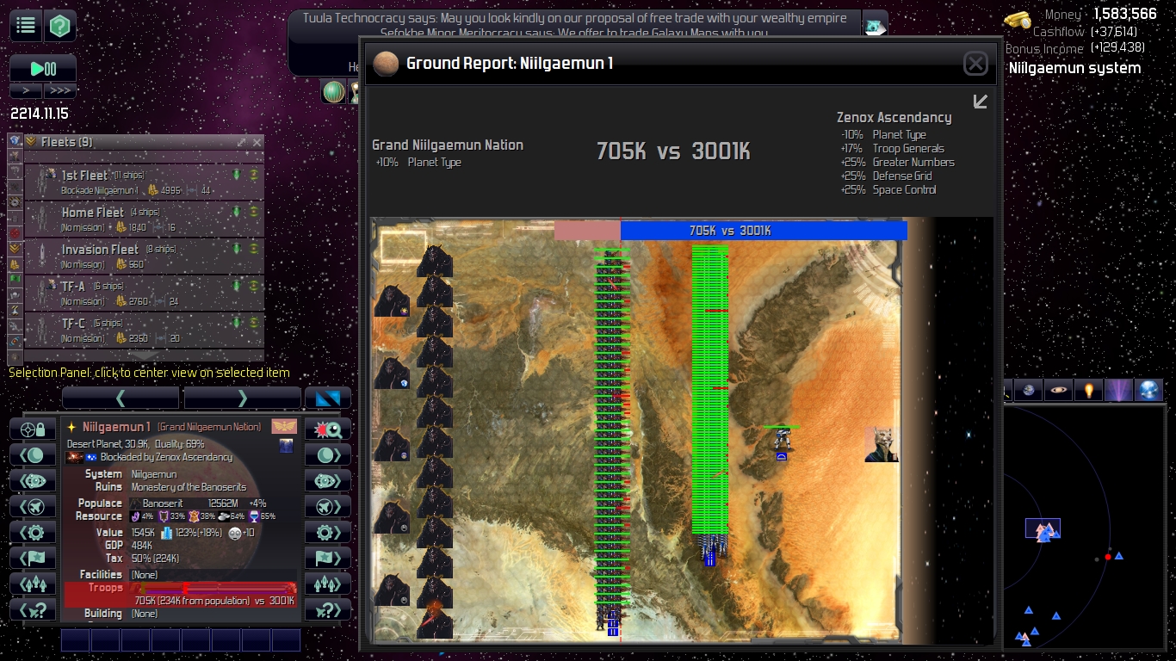Open the green help question-mark icon
The width and height of the screenshot is (1176, 661).
coord(60,26)
